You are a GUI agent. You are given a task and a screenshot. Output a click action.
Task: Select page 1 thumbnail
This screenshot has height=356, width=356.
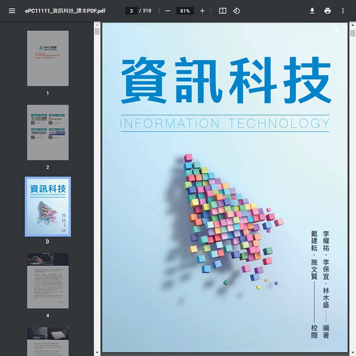[48, 58]
